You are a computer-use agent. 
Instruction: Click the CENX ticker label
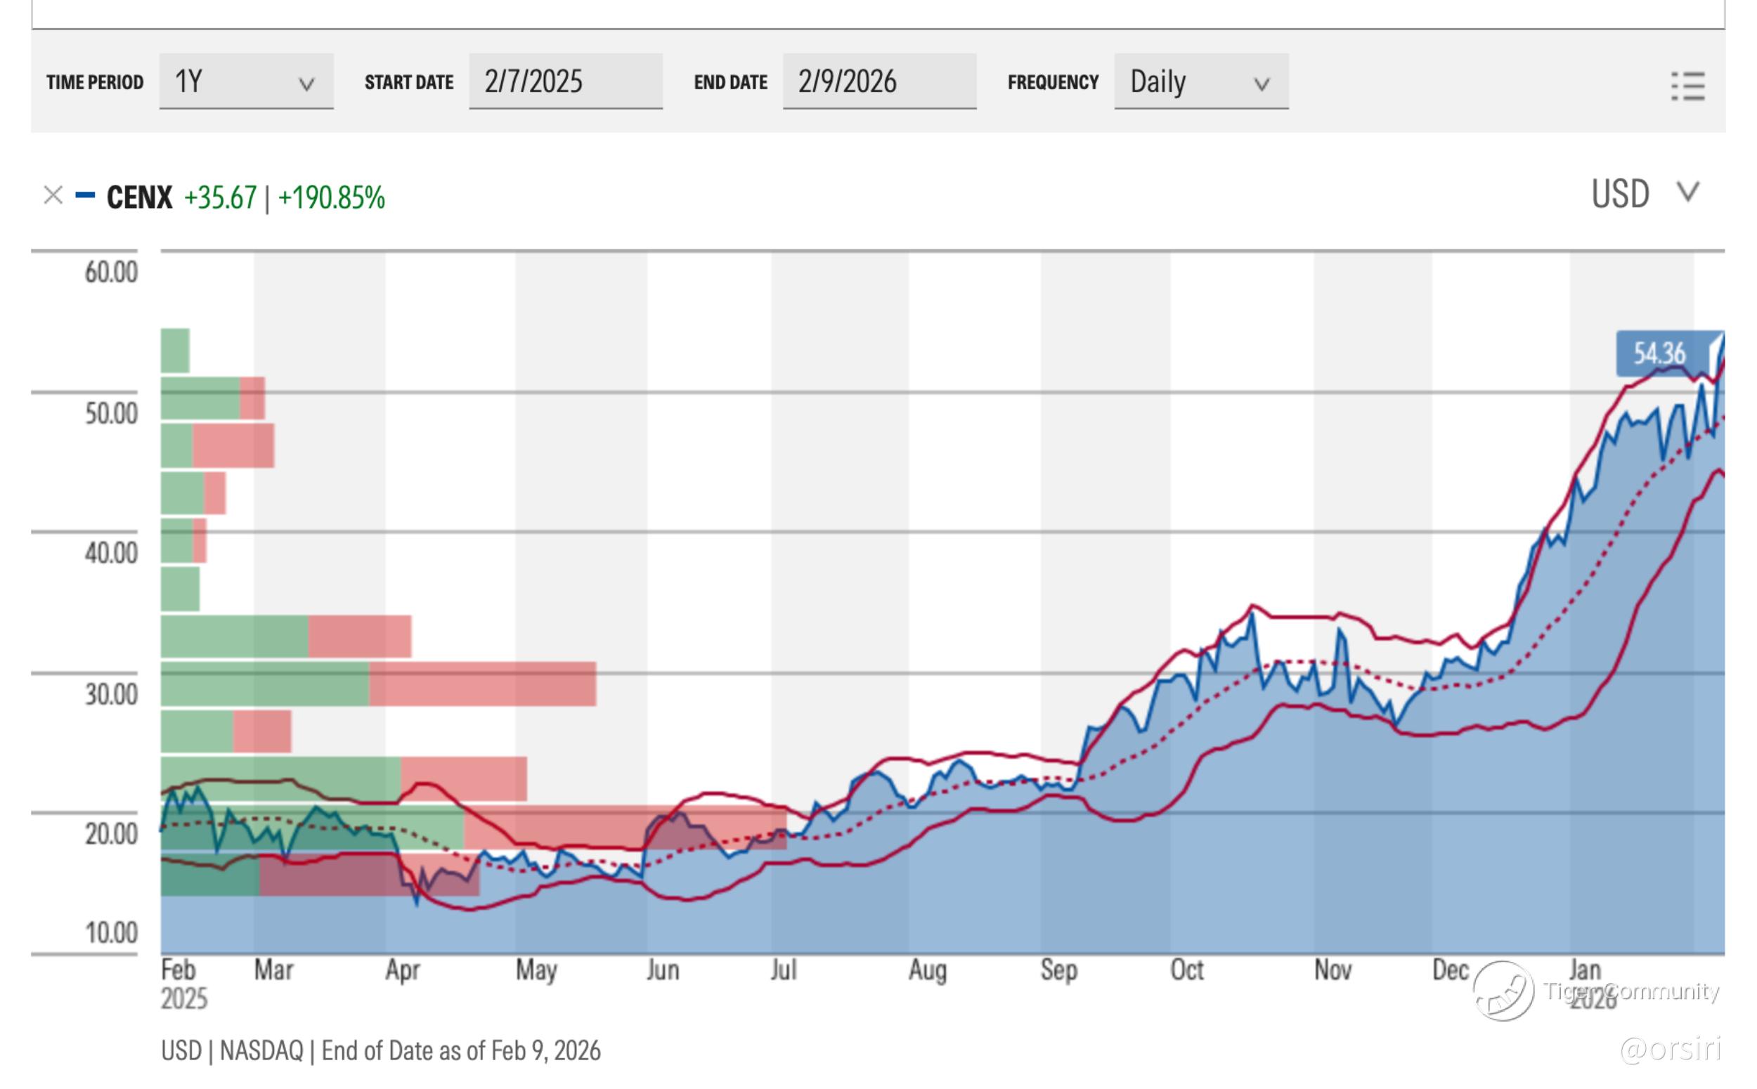140,197
